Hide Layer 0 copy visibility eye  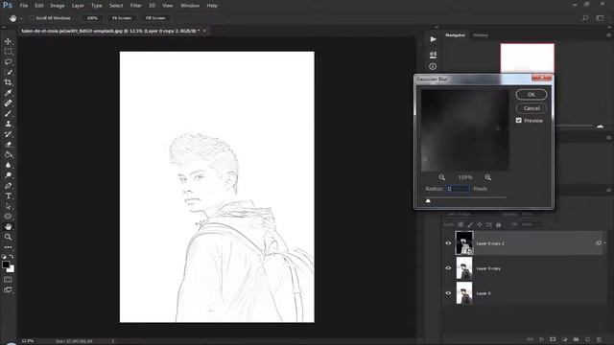pos(448,268)
